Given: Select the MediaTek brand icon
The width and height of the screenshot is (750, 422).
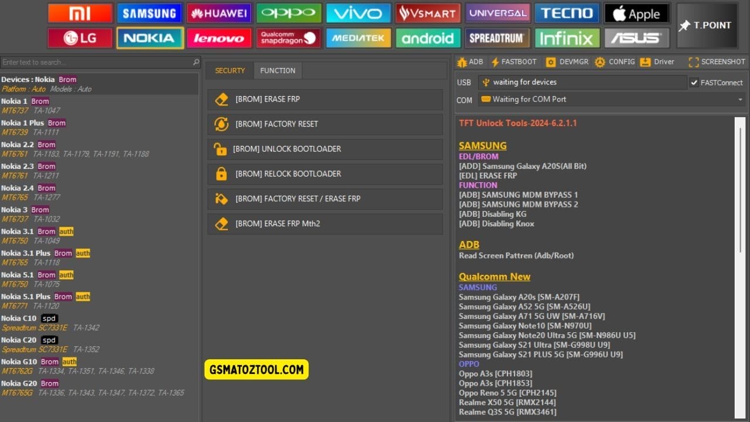Looking at the screenshot, I should click(x=358, y=38).
